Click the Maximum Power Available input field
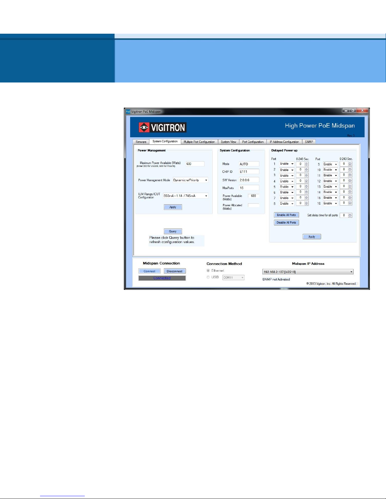The image size is (386, 499). pyautogui.click(x=195, y=164)
